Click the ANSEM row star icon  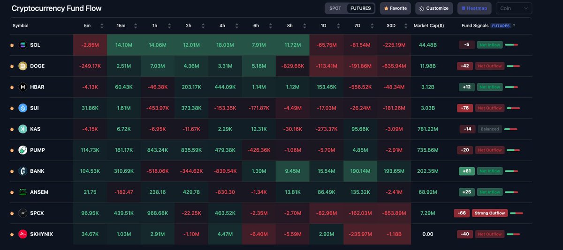coord(12,192)
